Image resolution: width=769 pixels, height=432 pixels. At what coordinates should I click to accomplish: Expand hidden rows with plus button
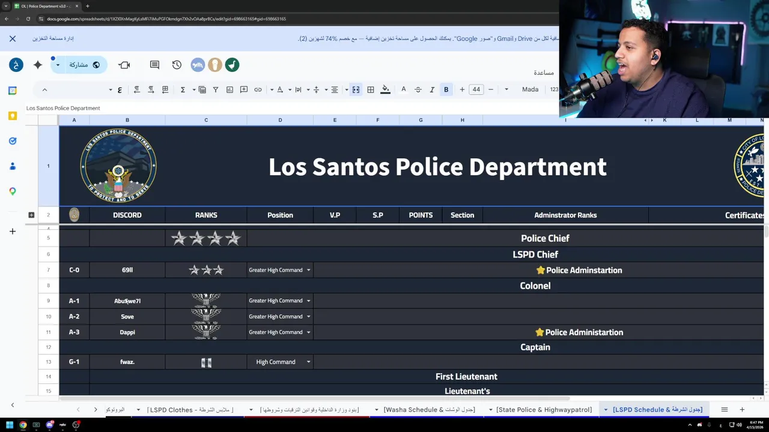coord(31,215)
